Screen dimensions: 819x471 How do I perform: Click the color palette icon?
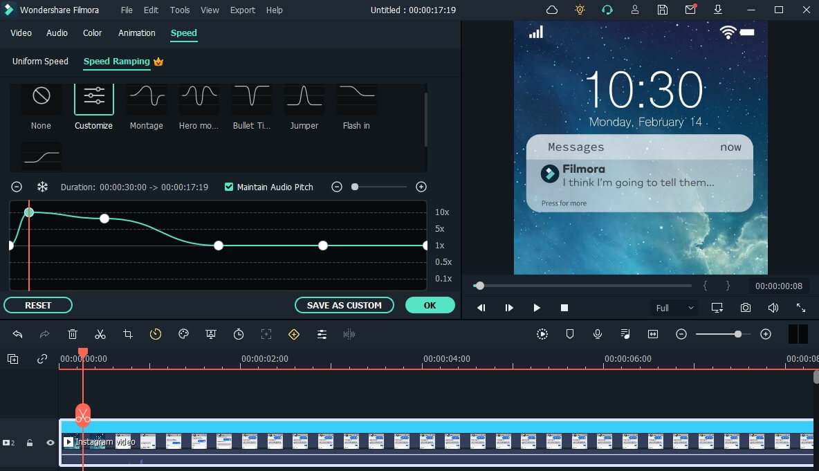183,334
